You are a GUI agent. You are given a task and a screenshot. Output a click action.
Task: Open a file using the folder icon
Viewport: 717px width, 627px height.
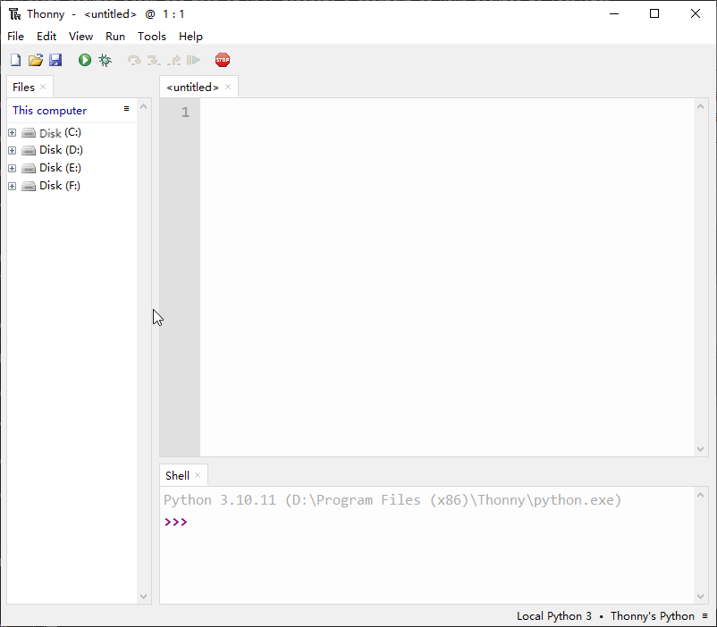[36, 60]
